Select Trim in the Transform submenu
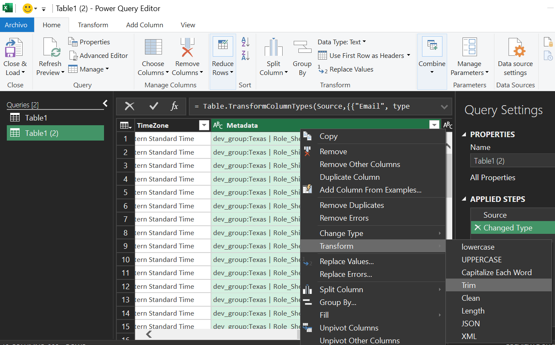The width and height of the screenshot is (555, 345). (x=498, y=285)
